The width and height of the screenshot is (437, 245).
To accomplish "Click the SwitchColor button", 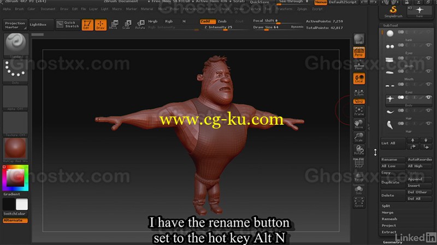I will click(x=15, y=214).
